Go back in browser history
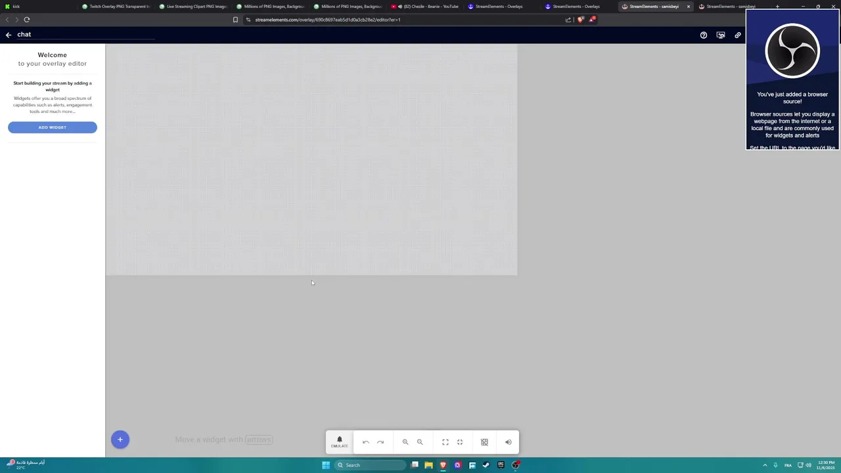Image resolution: width=841 pixels, height=473 pixels. [x=7, y=20]
